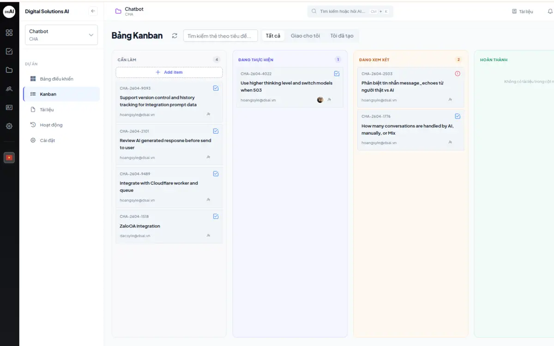This screenshot has width=554, height=346.
Task: Open card Phân biệt tin nhắn message_echoes
Action: pyautogui.click(x=411, y=87)
